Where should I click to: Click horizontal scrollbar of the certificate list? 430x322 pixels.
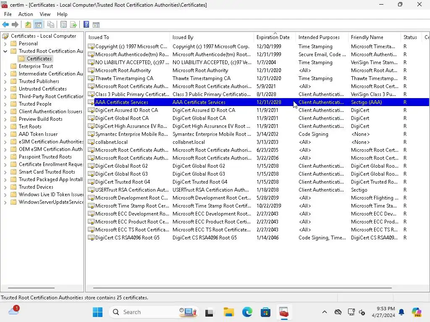click(242, 288)
